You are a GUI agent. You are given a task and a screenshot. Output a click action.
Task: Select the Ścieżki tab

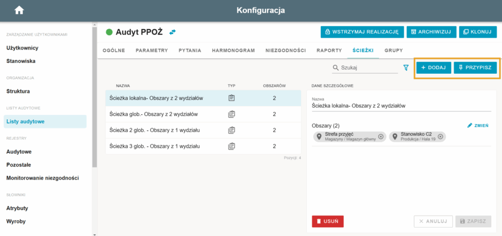point(363,50)
